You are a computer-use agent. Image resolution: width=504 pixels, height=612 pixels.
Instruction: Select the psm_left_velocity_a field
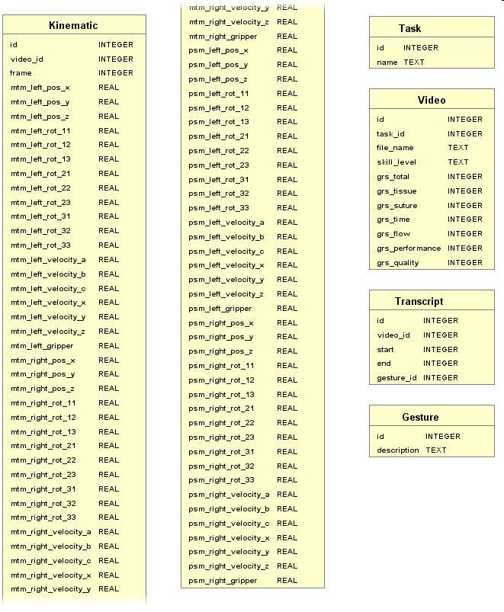252,222
